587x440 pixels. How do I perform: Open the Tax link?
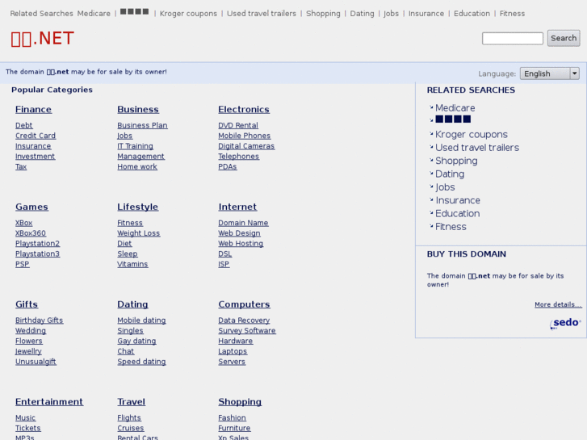(21, 166)
